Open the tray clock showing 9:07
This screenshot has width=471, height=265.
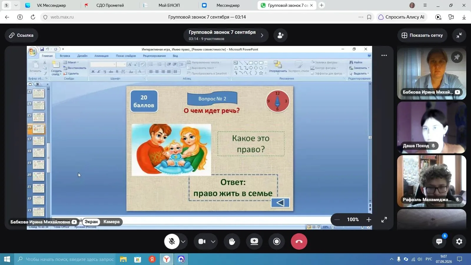444,259
